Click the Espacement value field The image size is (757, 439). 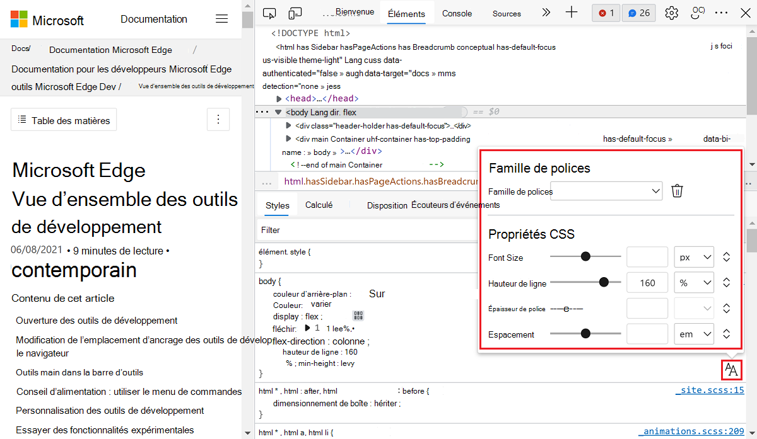pyautogui.click(x=647, y=334)
